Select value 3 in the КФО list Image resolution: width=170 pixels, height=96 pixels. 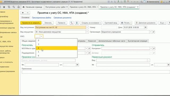coord(57,44)
